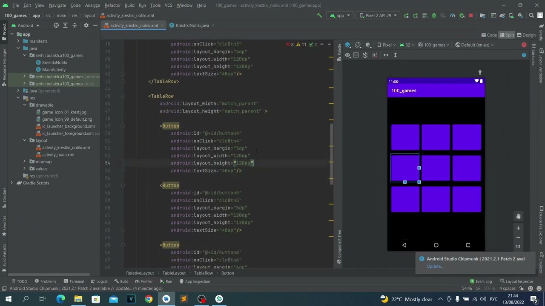Toggle Logcat tool window button
545x306 pixels.
coord(99,281)
